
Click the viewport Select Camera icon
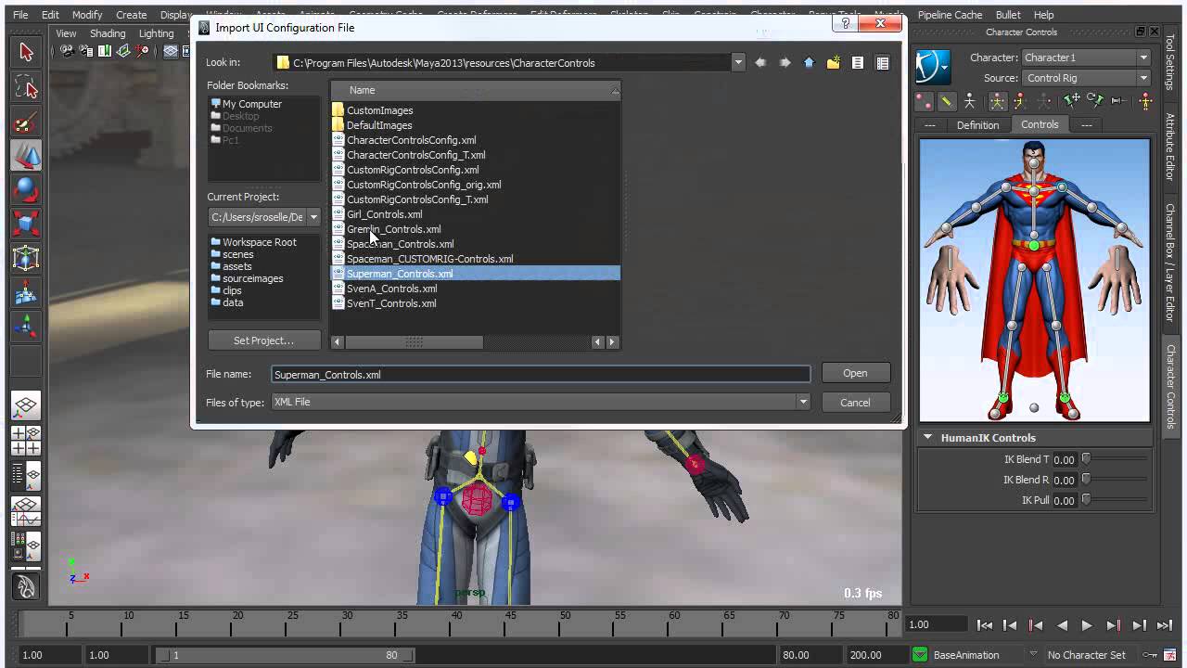coord(67,51)
